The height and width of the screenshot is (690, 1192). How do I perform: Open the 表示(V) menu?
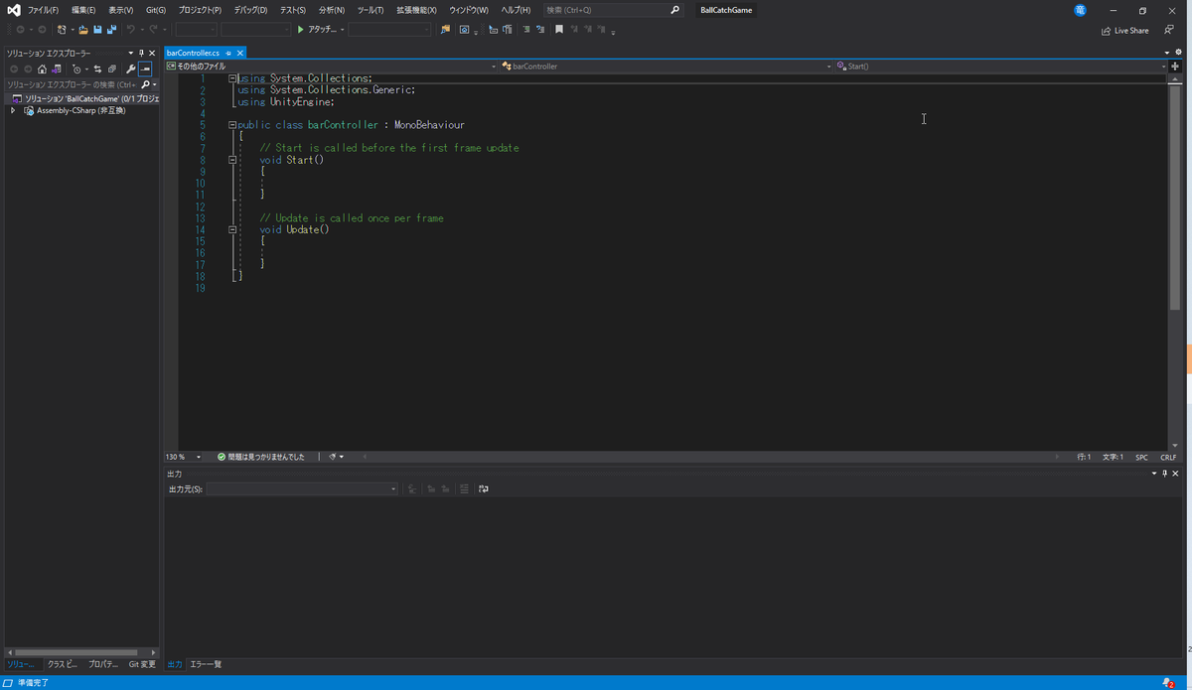120,10
